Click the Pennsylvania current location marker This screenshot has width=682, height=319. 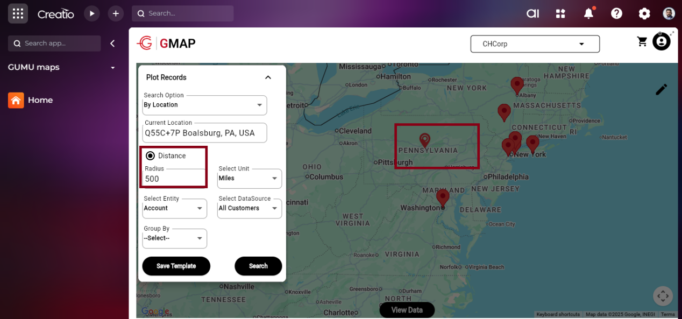tap(425, 140)
